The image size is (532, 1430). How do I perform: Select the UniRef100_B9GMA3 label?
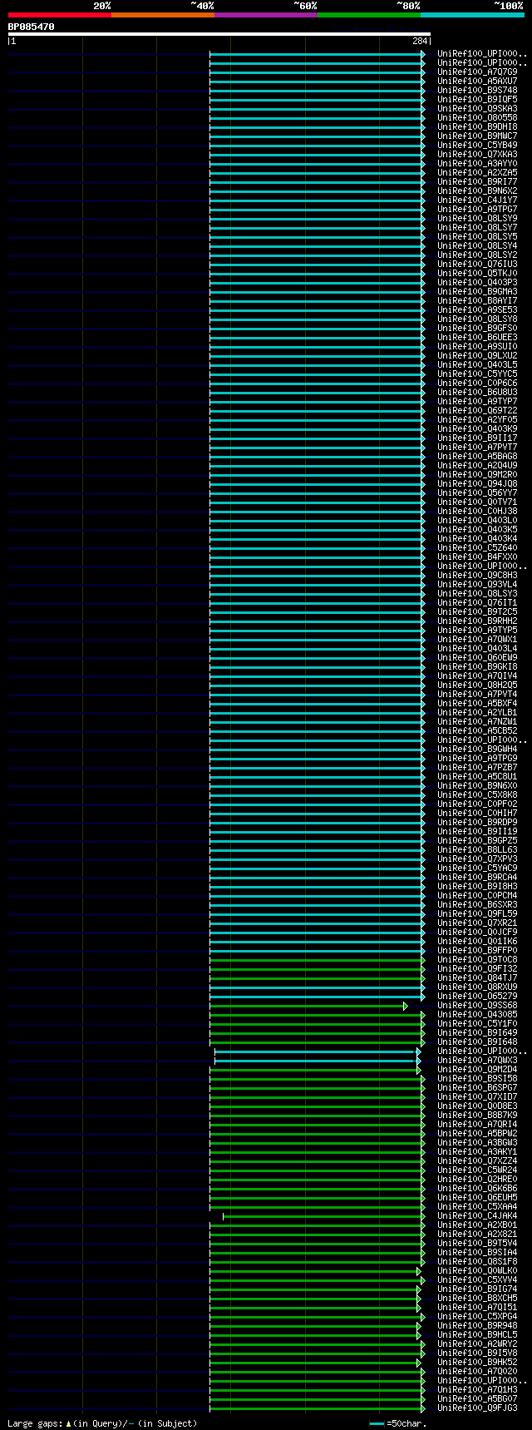point(477,292)
